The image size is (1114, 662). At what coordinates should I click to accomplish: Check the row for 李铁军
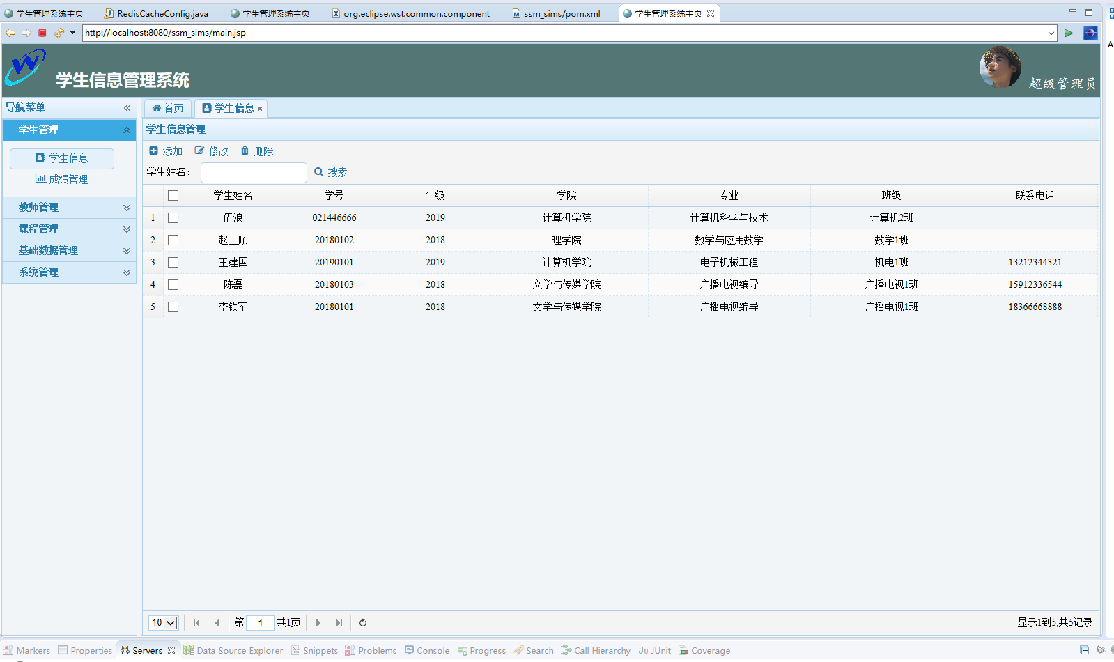tap(173, 307)
